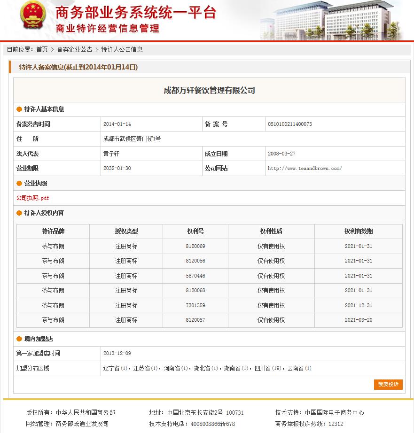This screenshot has width=414, height=433.
Task: Click the orange bullet beside 特许人基本信息
Action: pyautogui.click(x=19, y=109)
